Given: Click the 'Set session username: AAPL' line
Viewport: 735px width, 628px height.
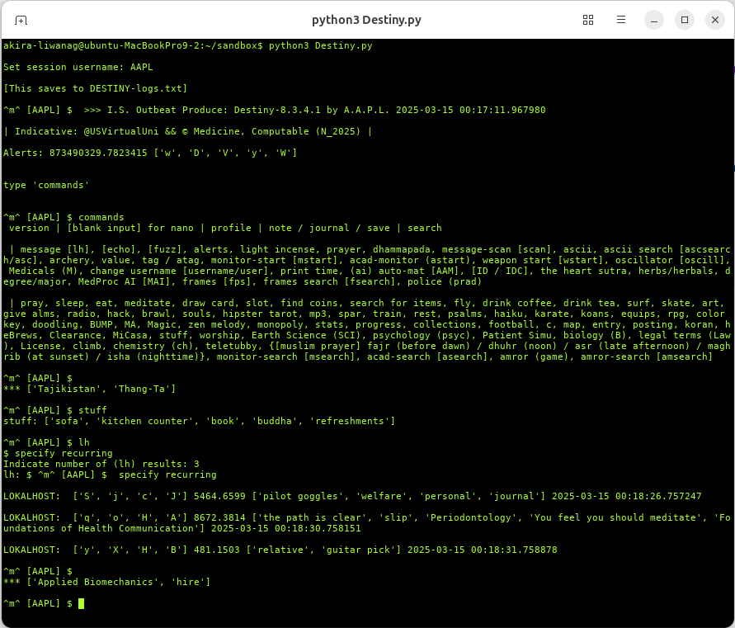Looking at the screenshot, I should pos(78,67).
